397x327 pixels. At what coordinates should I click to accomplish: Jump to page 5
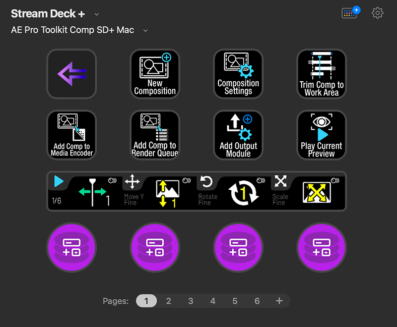click(x=235, y=301)
